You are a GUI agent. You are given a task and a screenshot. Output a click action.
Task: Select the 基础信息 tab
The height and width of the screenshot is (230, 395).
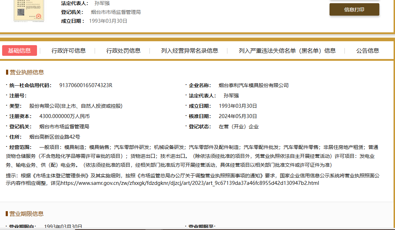[20, 50]
